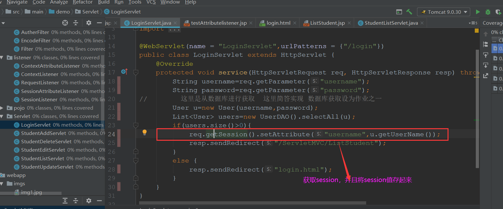The width and height of the screenshot is (503, 209).
Task: Close the login.html tab
Action: [x=295, y=23]
